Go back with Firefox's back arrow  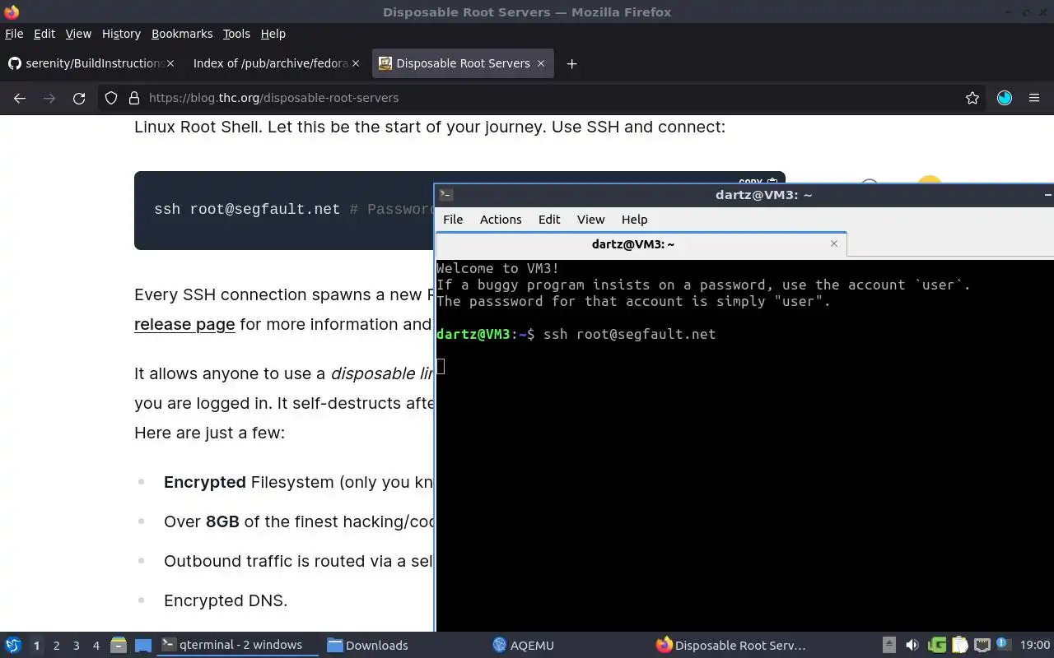[x=20, y=98]
